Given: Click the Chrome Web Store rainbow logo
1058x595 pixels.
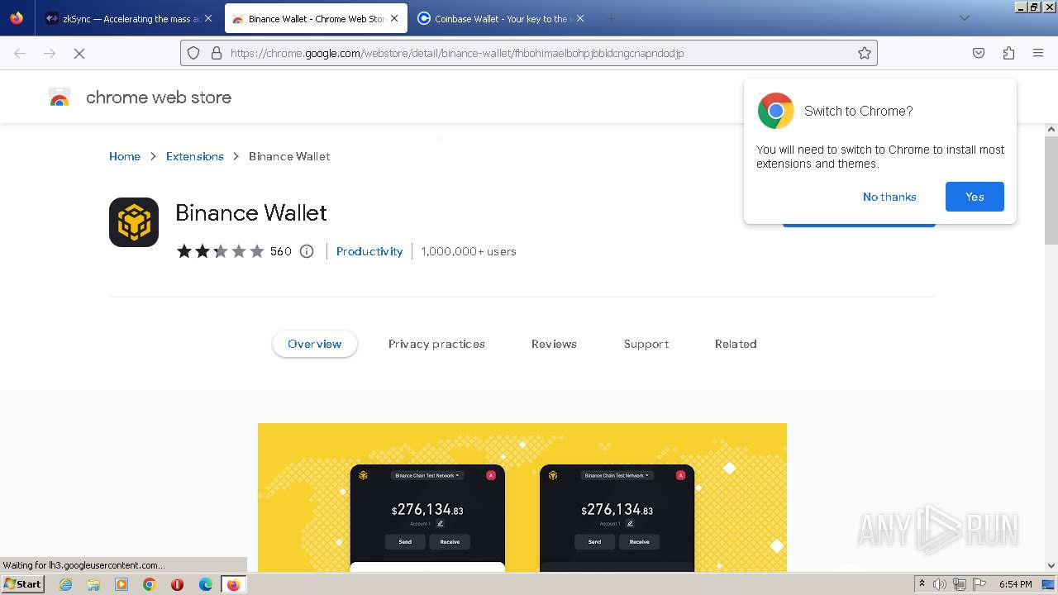Looking at the screenshot, I should 60,98.
